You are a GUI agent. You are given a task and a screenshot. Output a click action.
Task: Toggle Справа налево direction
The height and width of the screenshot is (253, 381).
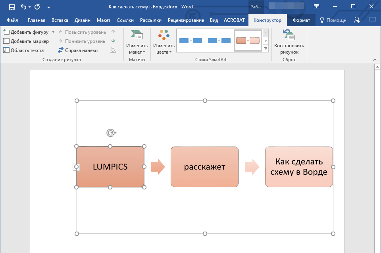pos(78,50)
